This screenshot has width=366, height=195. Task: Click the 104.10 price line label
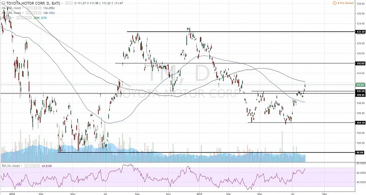(361, 122)
